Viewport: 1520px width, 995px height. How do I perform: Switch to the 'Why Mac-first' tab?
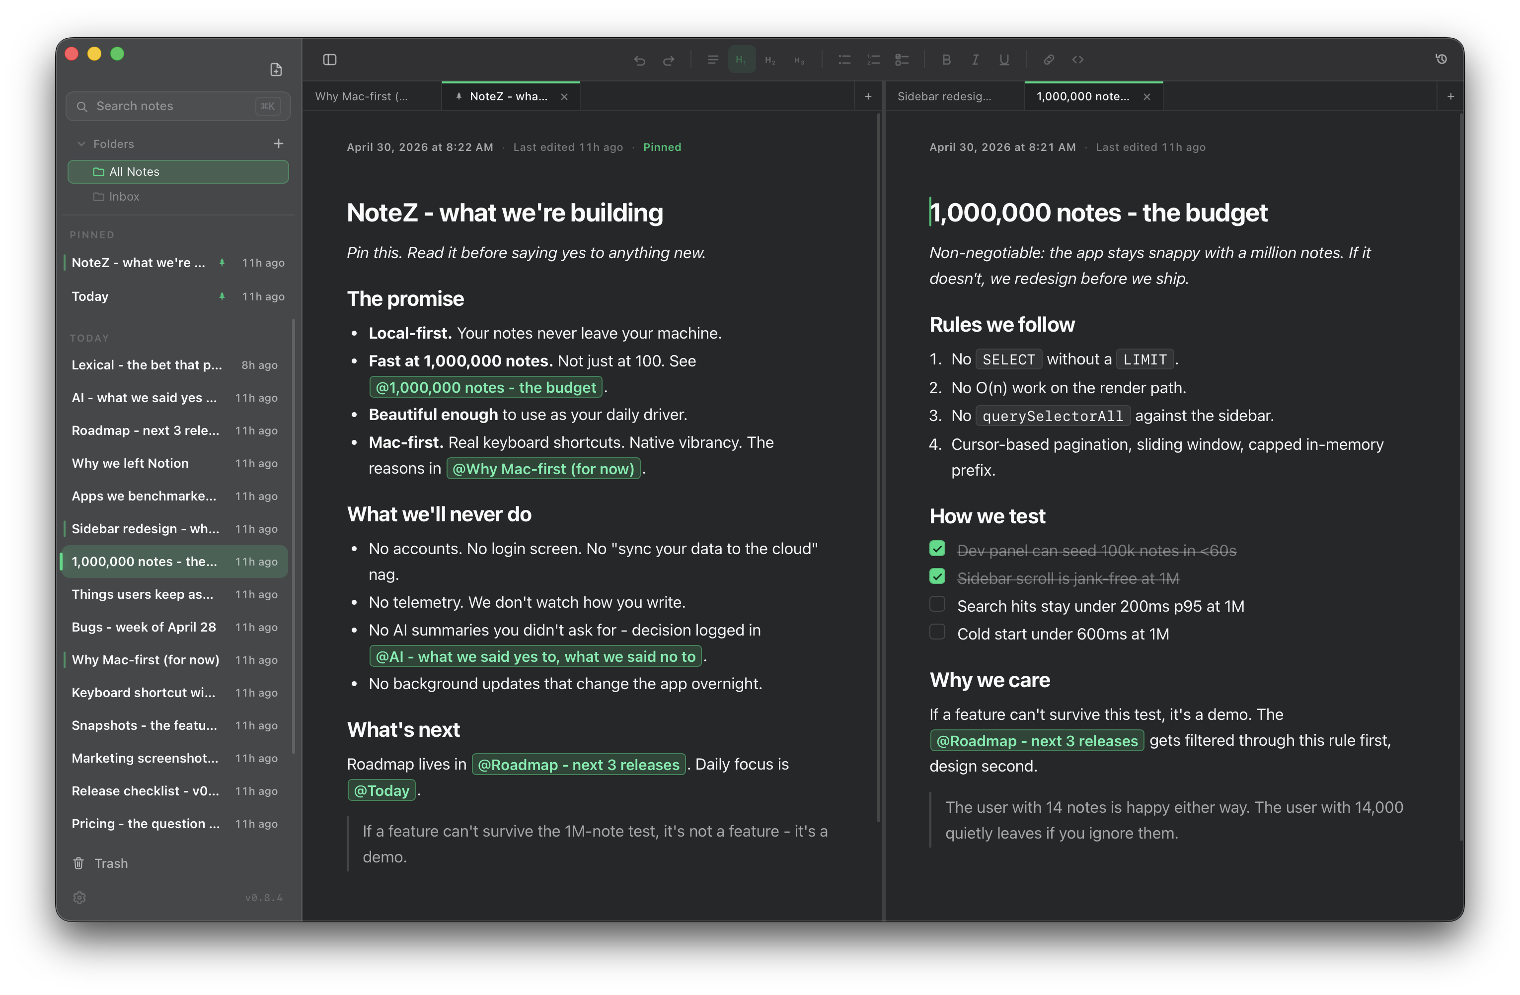point(371,96)
